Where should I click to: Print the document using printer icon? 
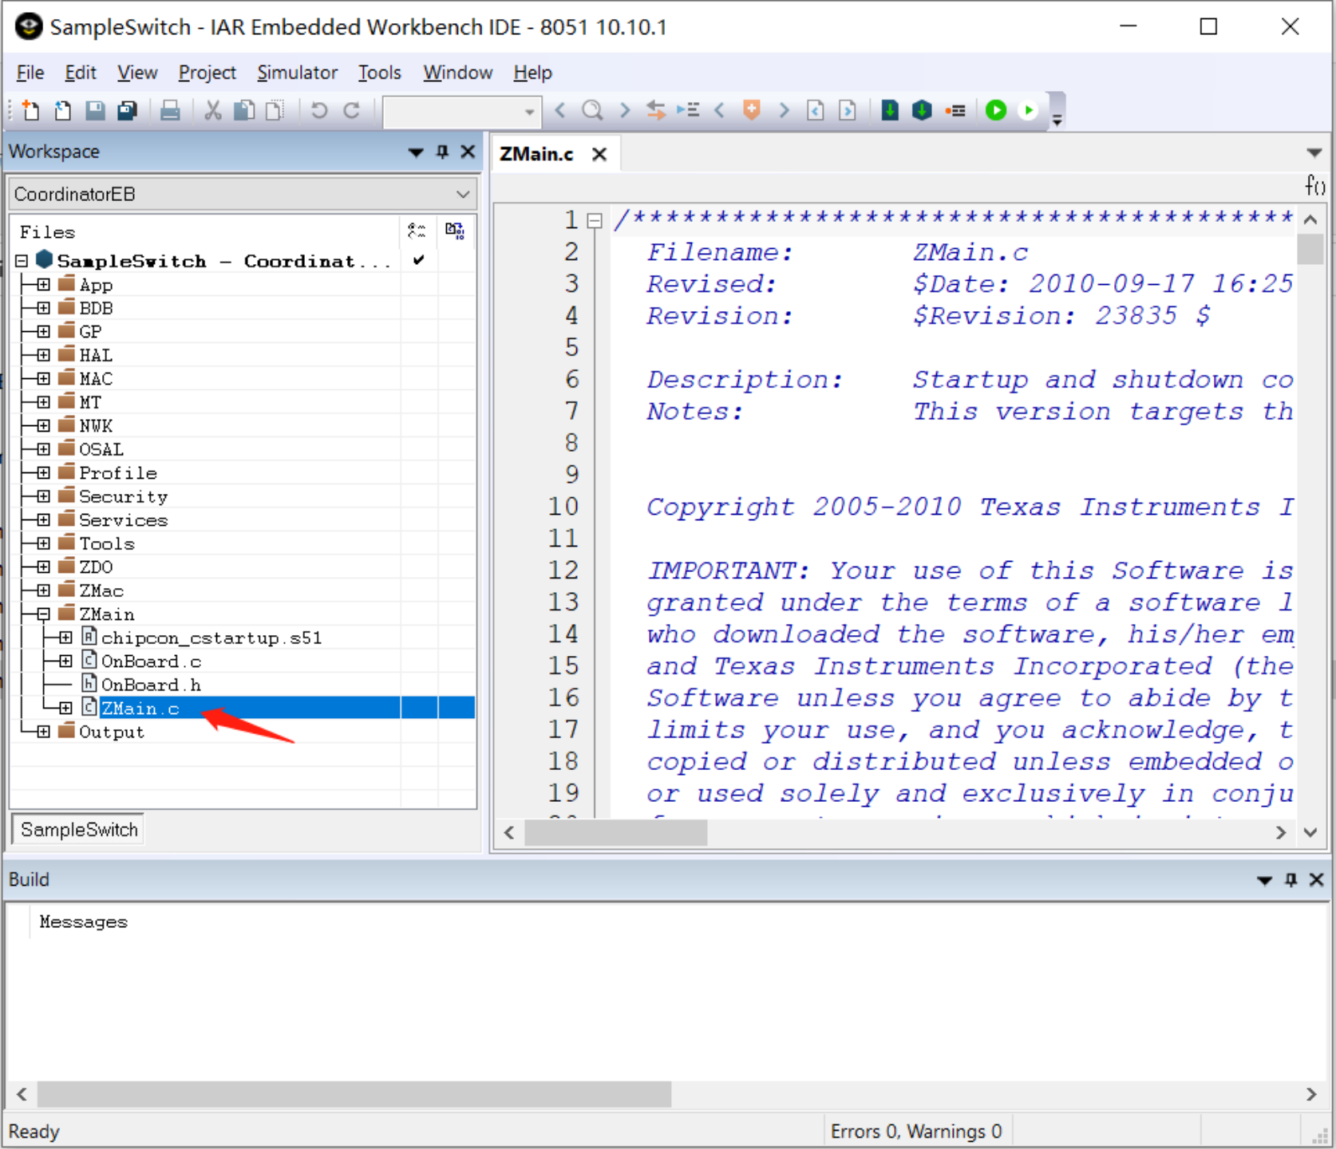tap(170, 110)
